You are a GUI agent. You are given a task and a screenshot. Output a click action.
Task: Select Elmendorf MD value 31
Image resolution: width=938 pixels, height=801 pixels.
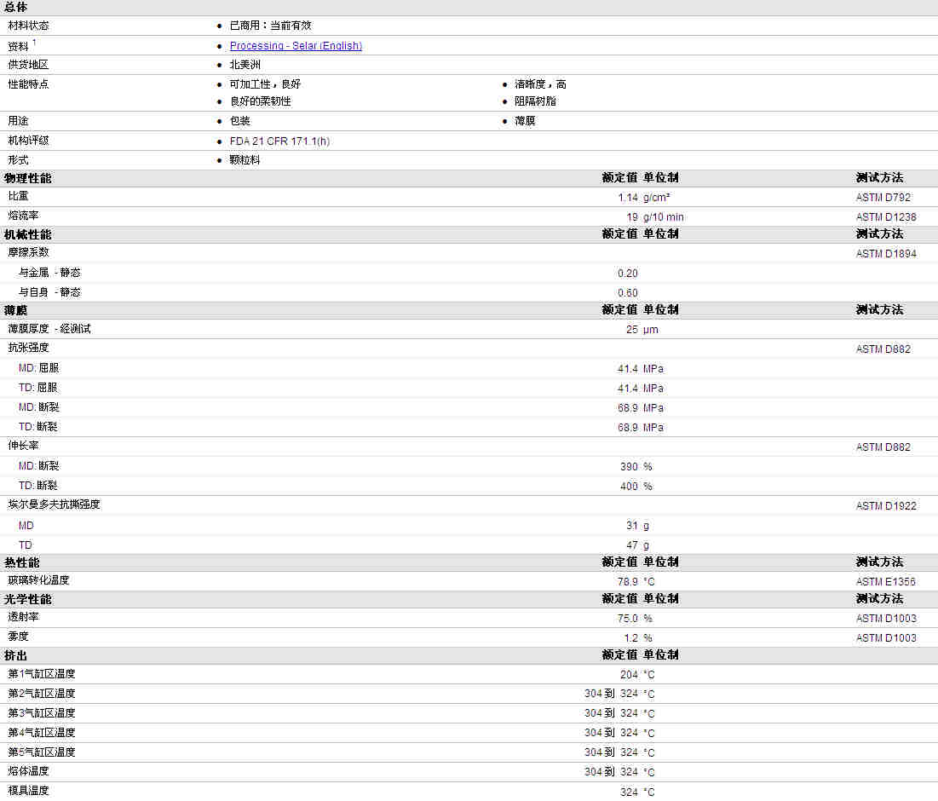[x=631, y=526]
